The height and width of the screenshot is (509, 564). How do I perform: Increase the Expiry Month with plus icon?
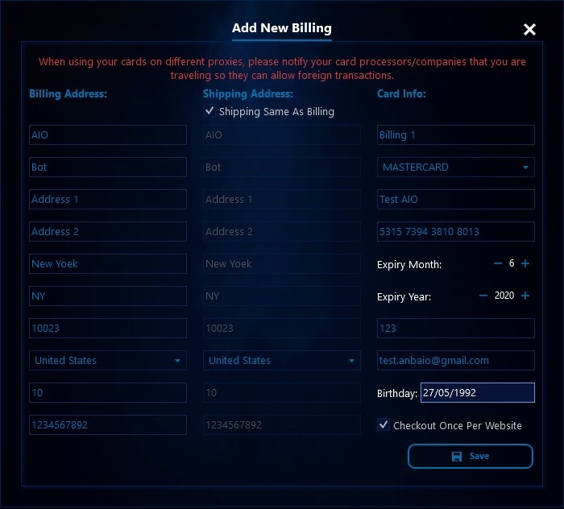point(525,263)
